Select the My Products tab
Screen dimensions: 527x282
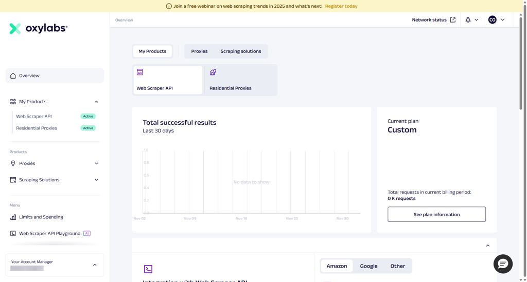pyautogui.click(x=152, y=51)
